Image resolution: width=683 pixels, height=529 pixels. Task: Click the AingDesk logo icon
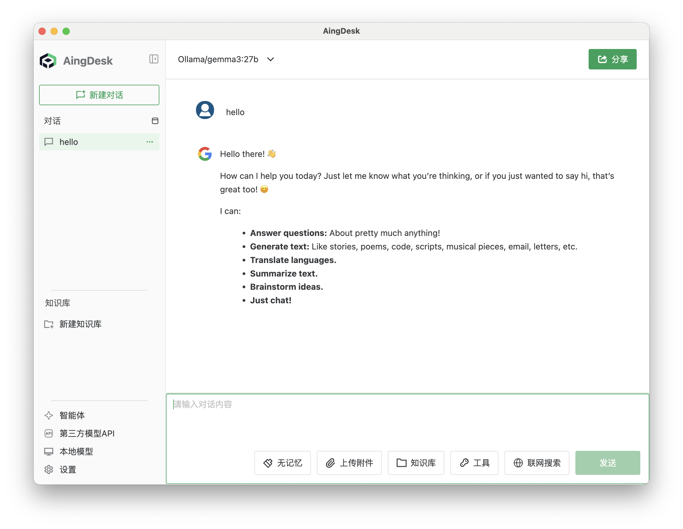click(48, 61)
